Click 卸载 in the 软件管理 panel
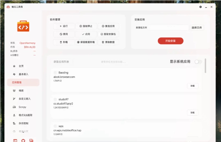 pos(64,42)
